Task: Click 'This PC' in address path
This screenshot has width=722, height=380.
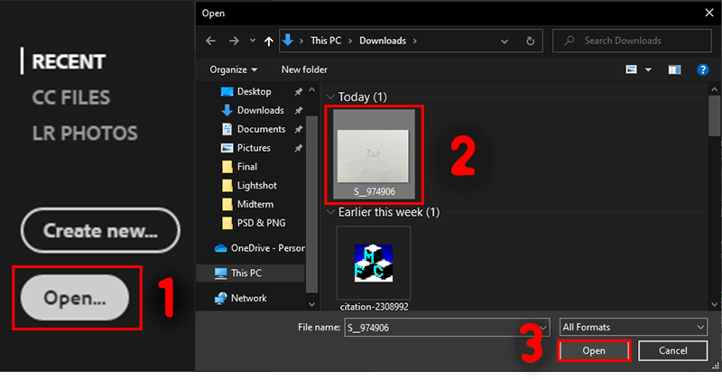Action: (x=326, y=41)
